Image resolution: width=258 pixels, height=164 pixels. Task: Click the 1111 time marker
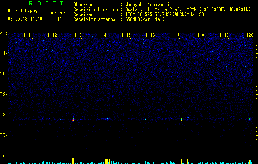(x=28, y=35)
